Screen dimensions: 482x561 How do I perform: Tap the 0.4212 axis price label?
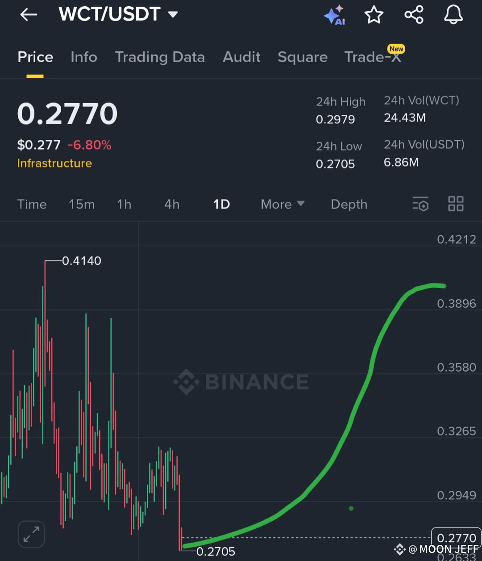(x=457, y=239)
